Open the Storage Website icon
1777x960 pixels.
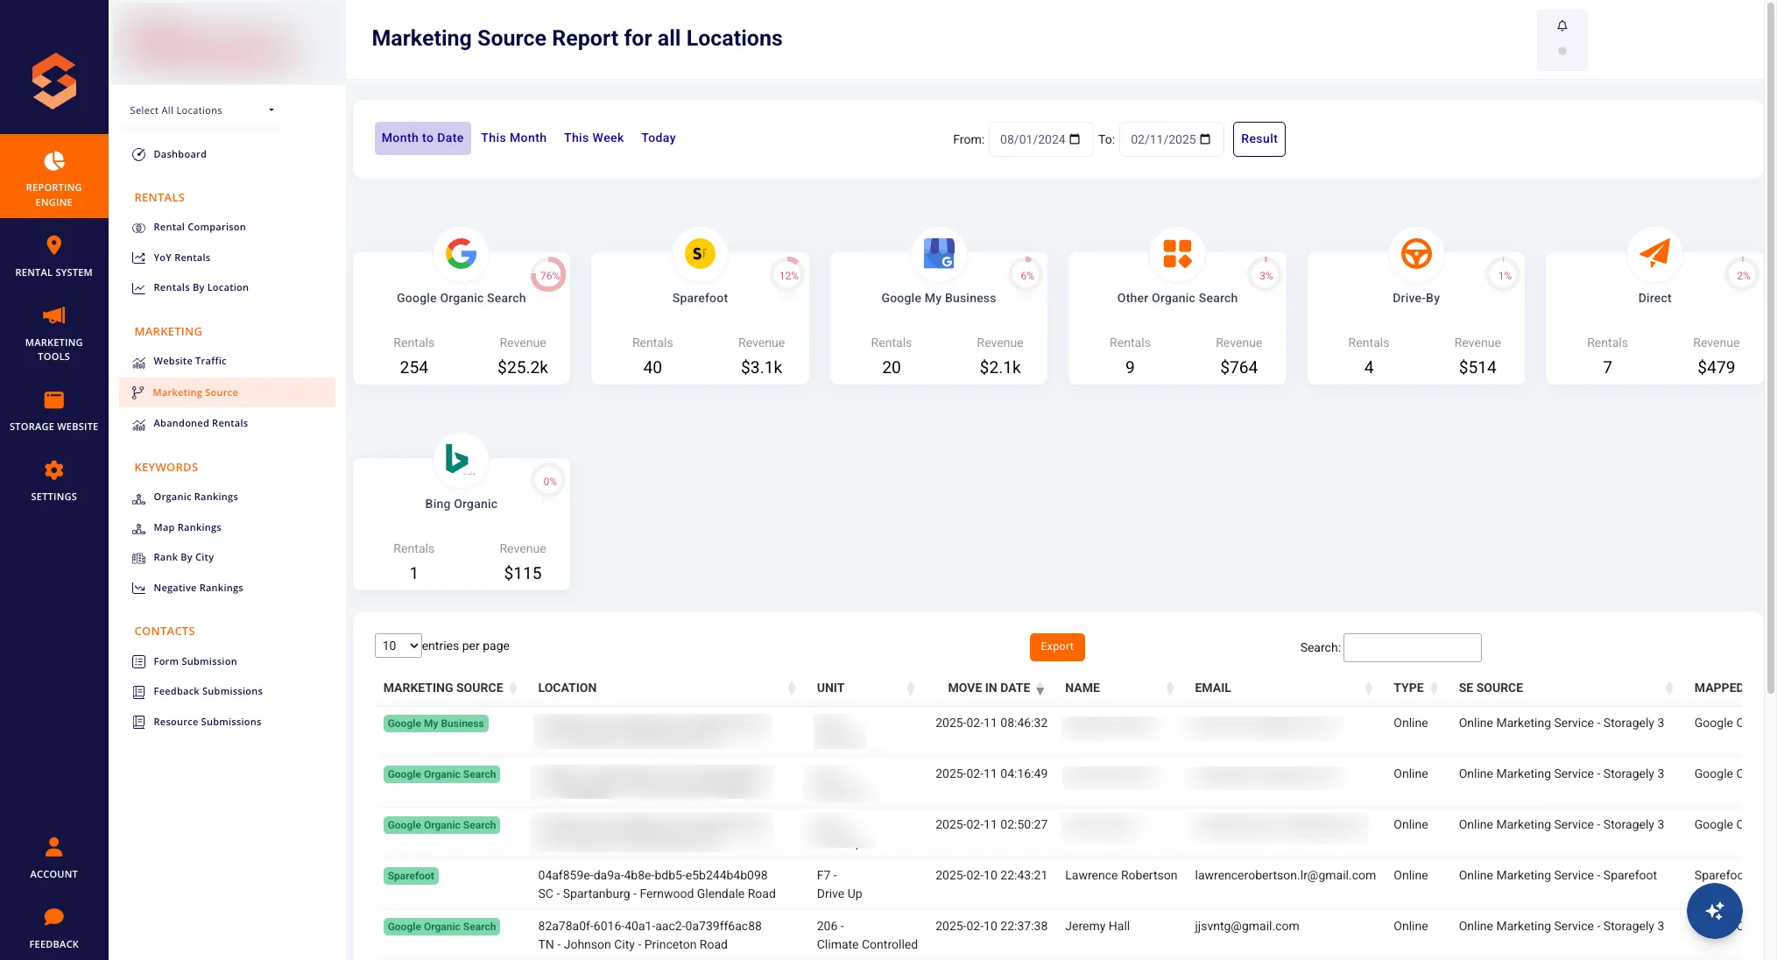53,400
